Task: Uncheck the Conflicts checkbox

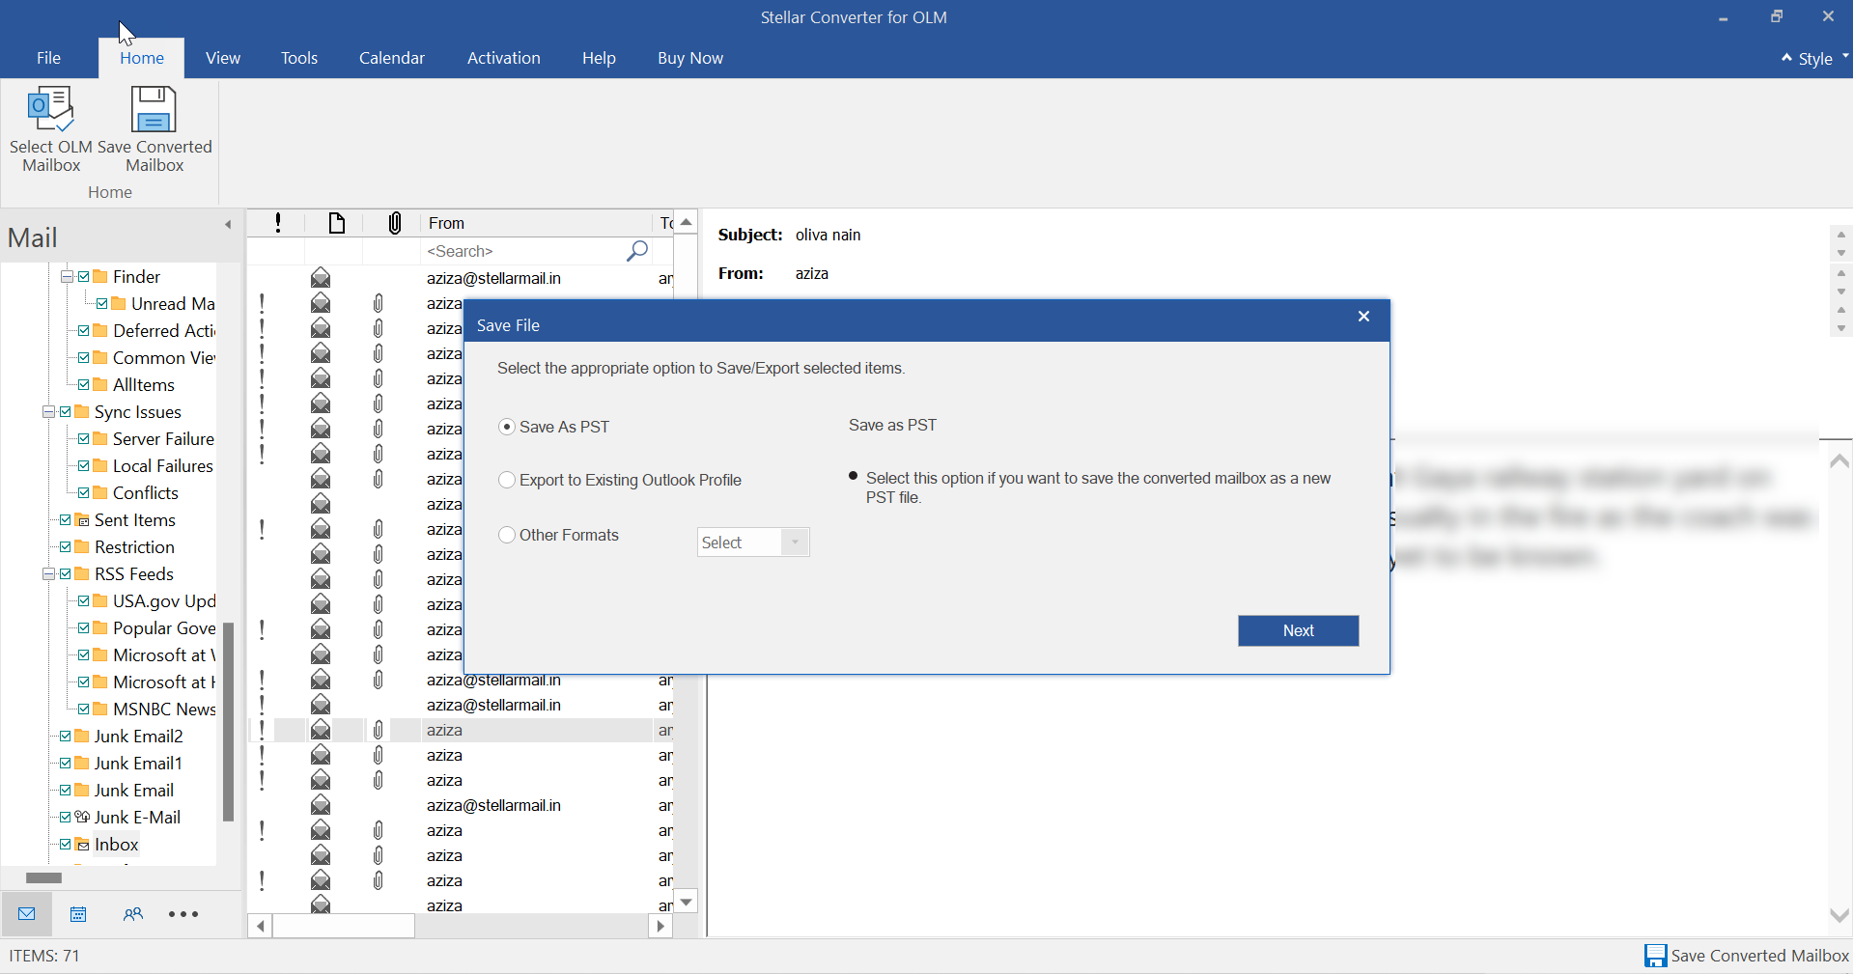Action: tap(84, 493)
